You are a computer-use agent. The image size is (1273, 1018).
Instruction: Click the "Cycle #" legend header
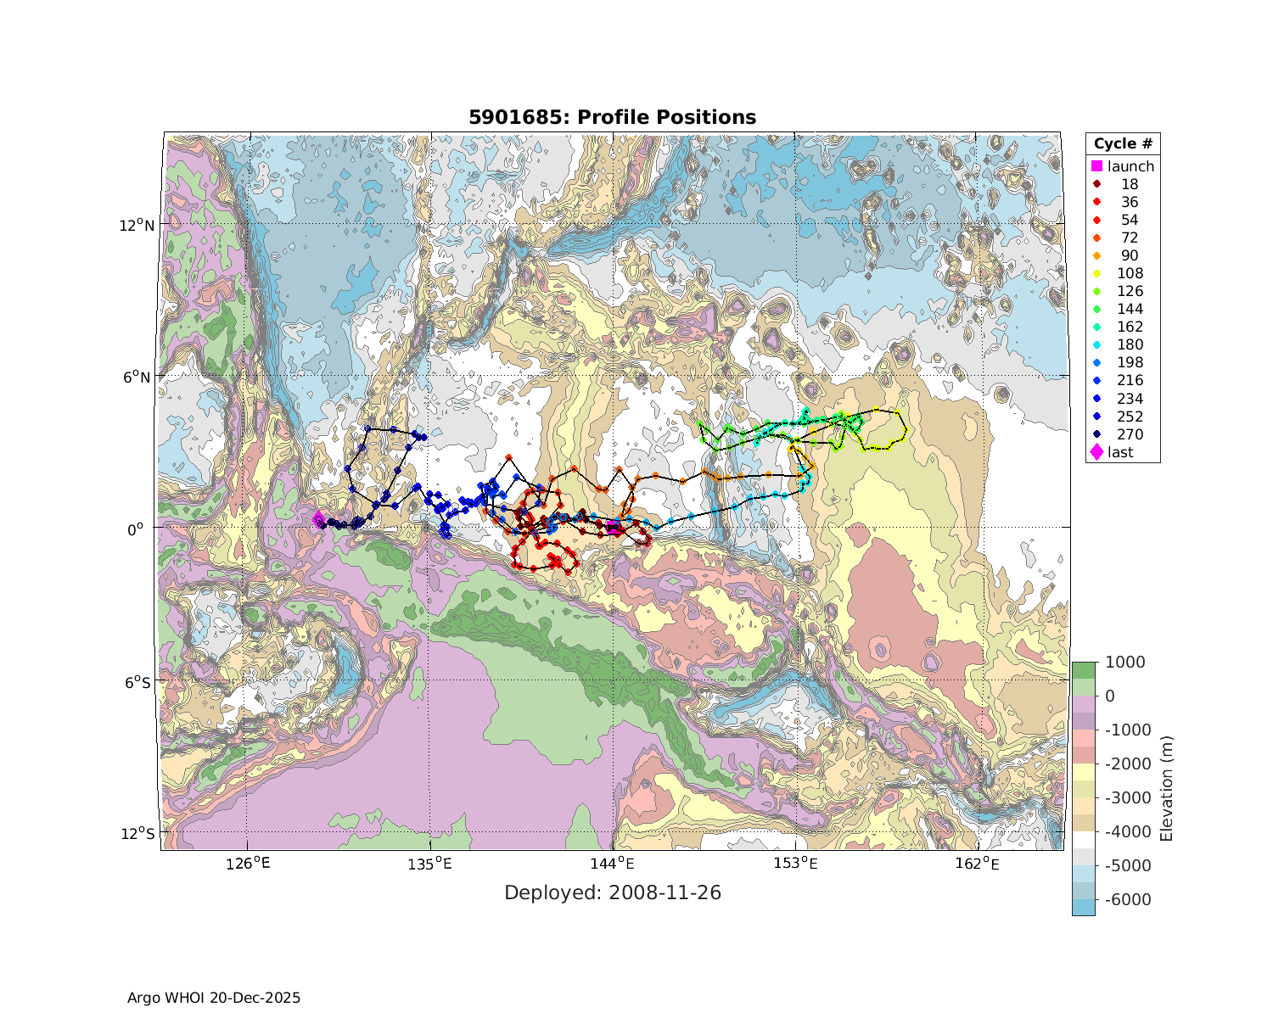(1122, 143)
